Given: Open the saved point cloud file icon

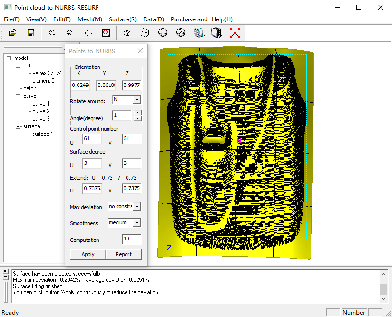Looking at the screenshot, I should (13, 33).
